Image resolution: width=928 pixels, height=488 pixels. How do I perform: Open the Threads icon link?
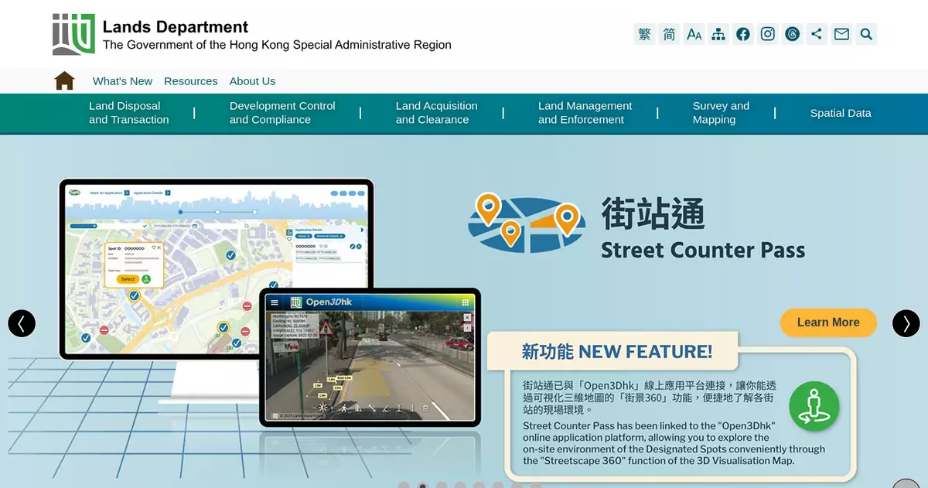tap(793, 34)
